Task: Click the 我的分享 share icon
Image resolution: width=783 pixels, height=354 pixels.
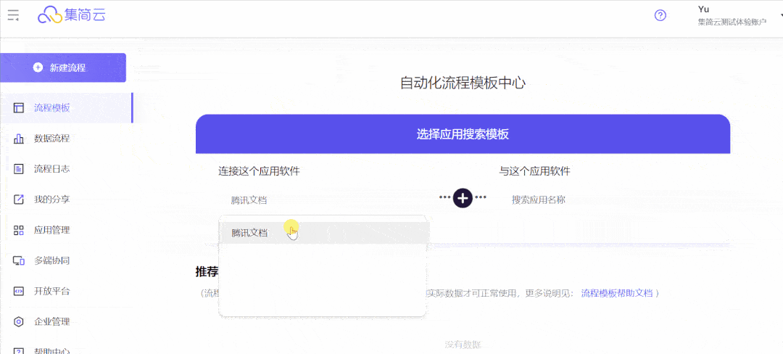Action: 19,199
